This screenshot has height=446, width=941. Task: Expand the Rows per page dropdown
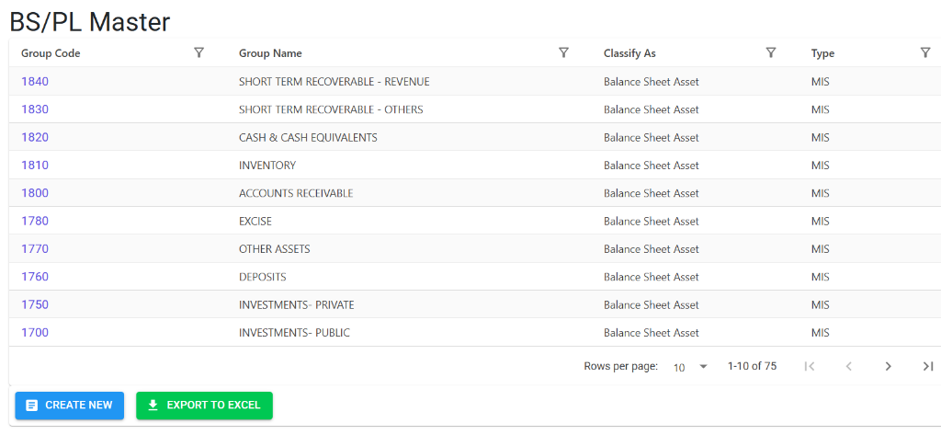(690, 367)
